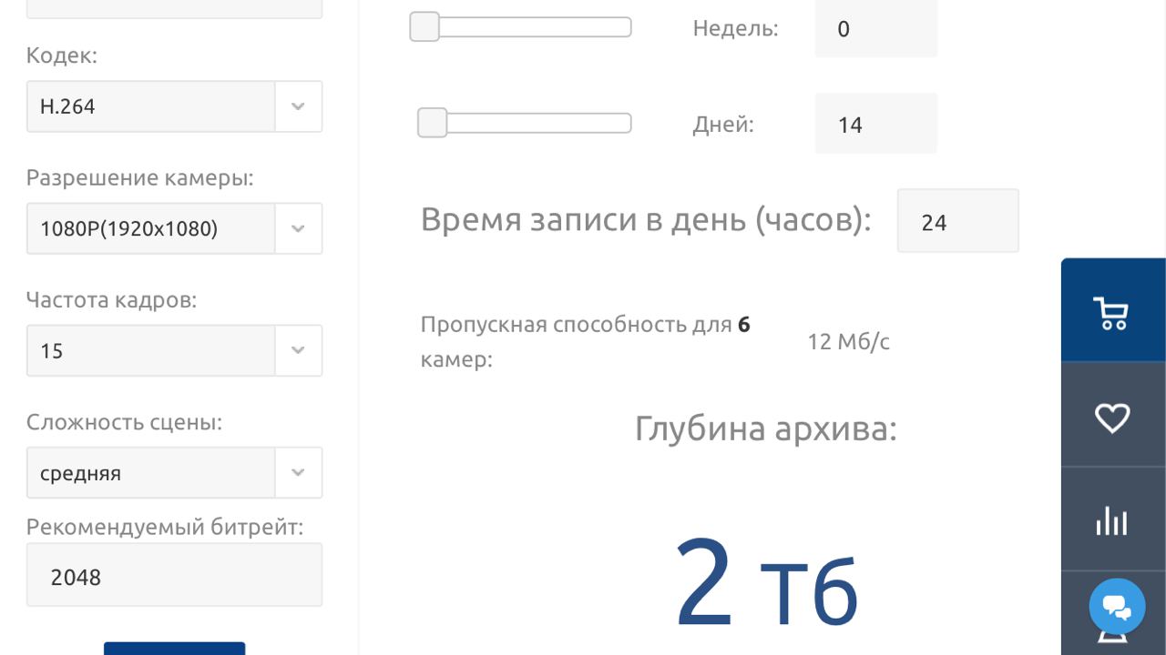The image size is (1166, 655).
Task: Open the shopping cart sidebar icon
Action: point(1112,312)
